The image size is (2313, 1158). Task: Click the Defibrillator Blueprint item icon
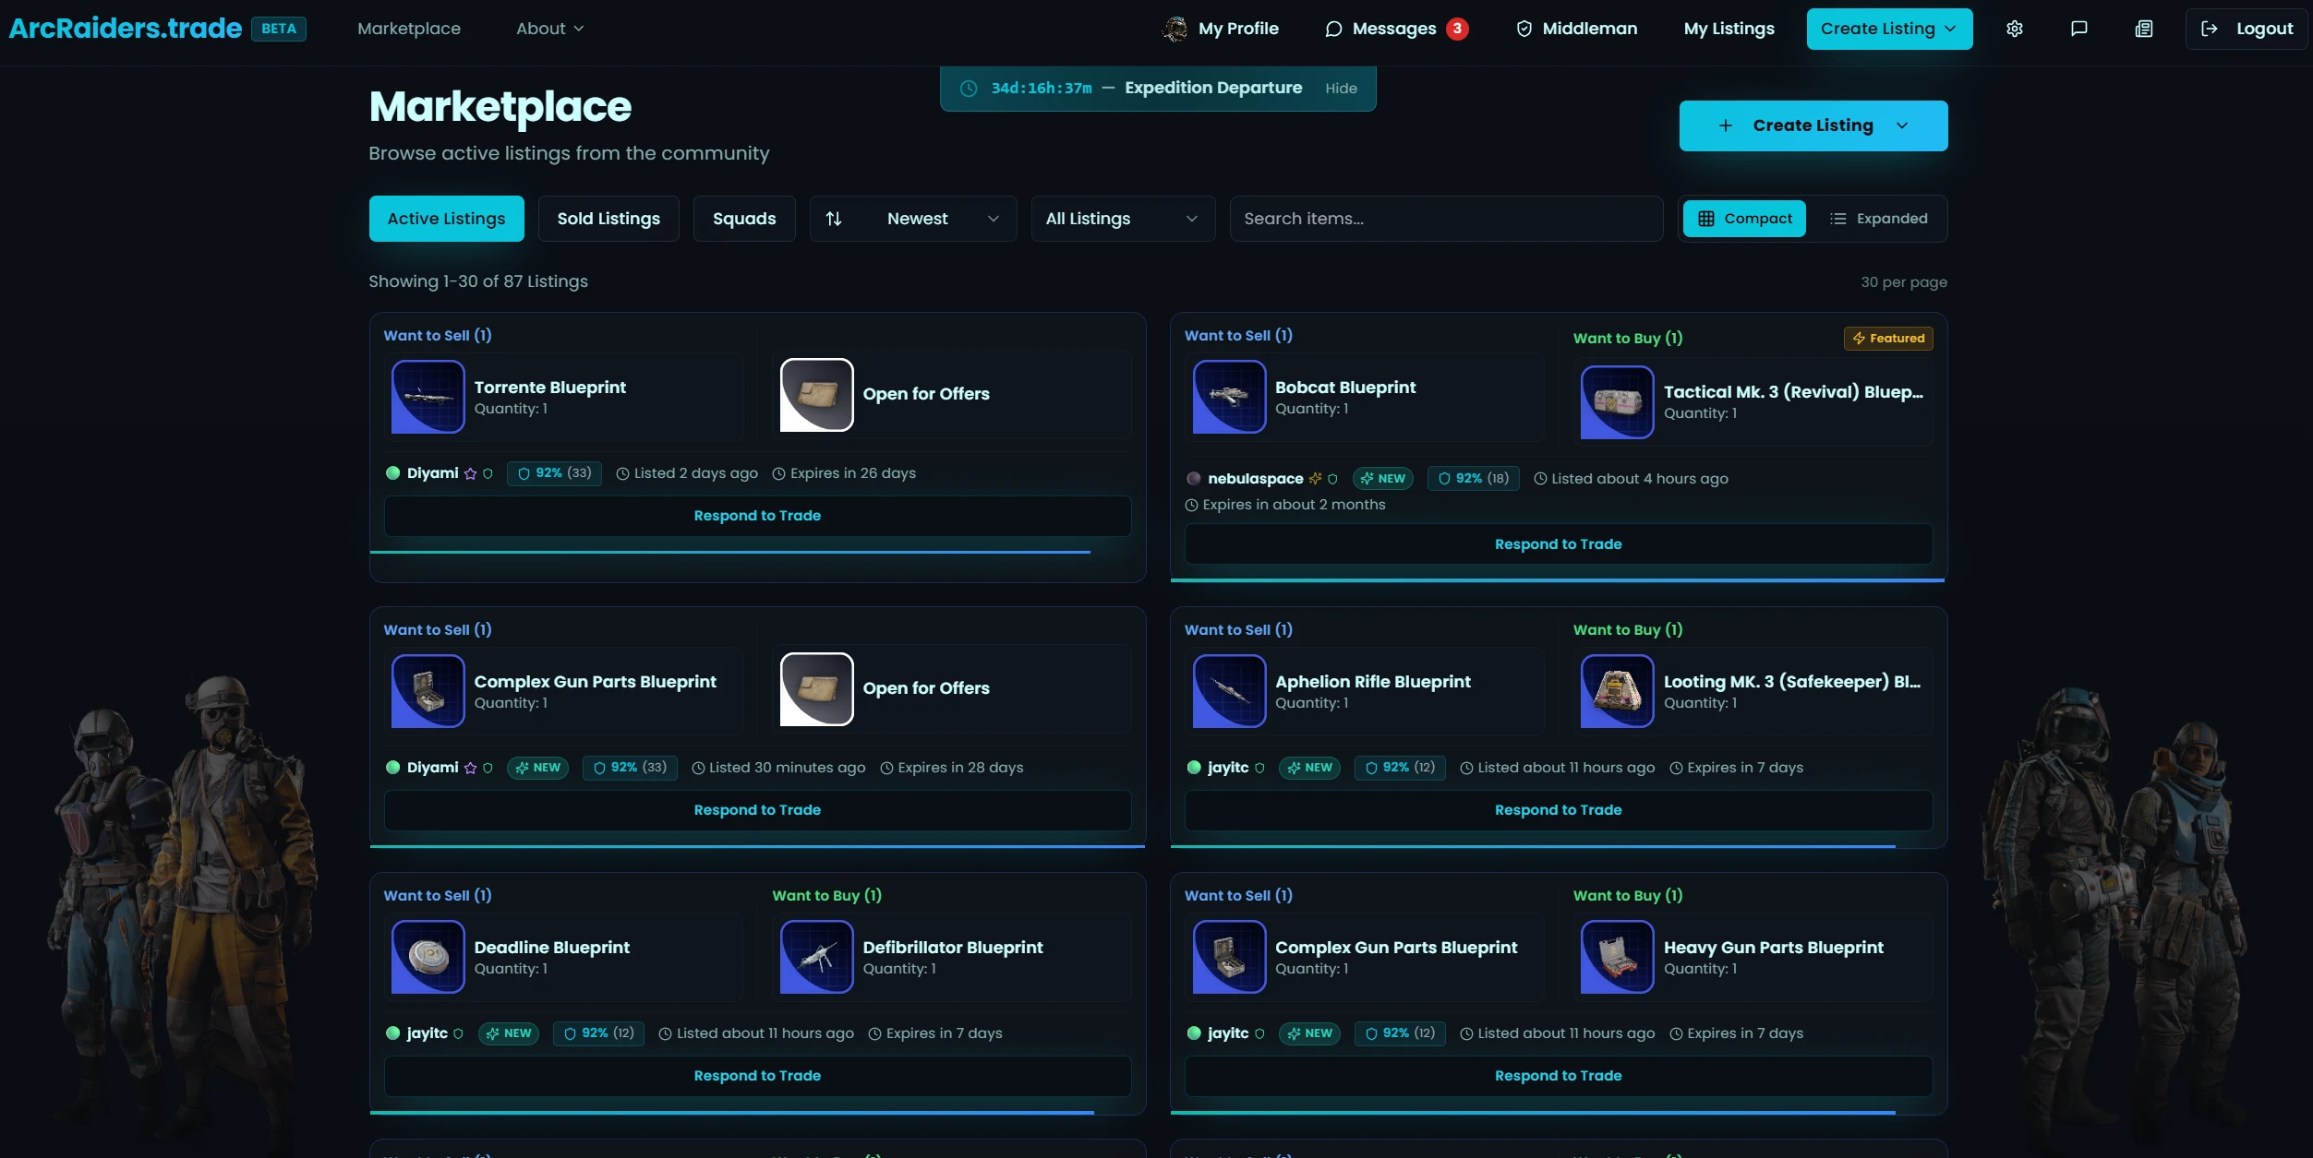click(x=816, y=957)
